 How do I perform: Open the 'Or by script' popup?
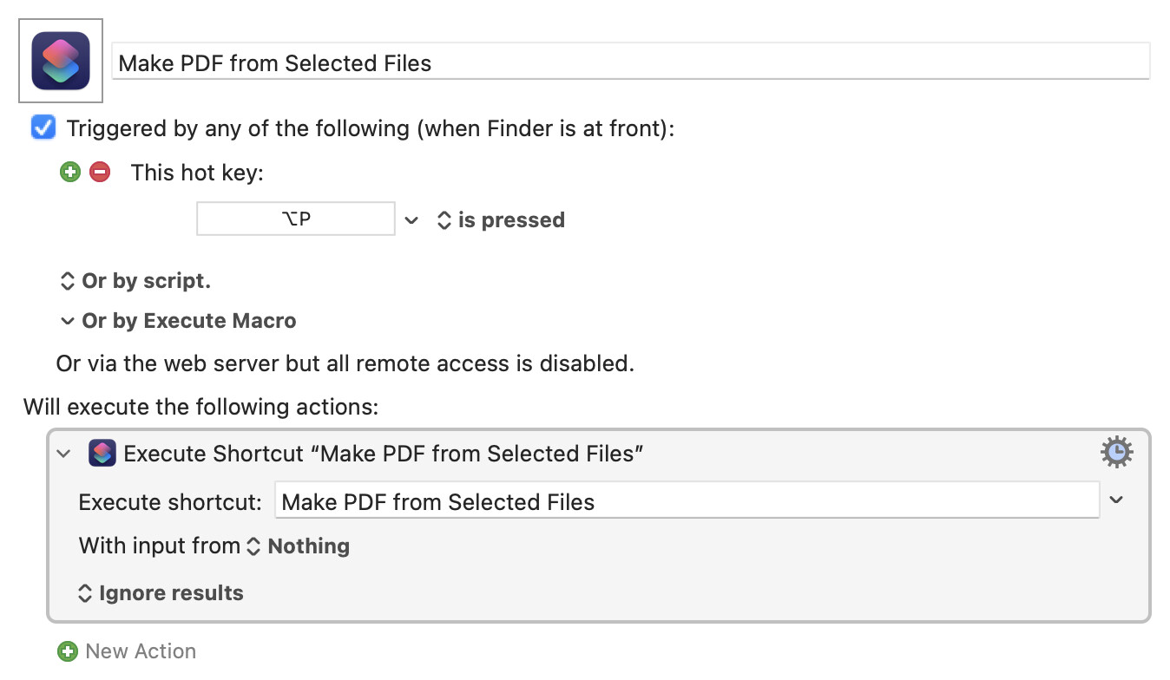click(135, 281)
